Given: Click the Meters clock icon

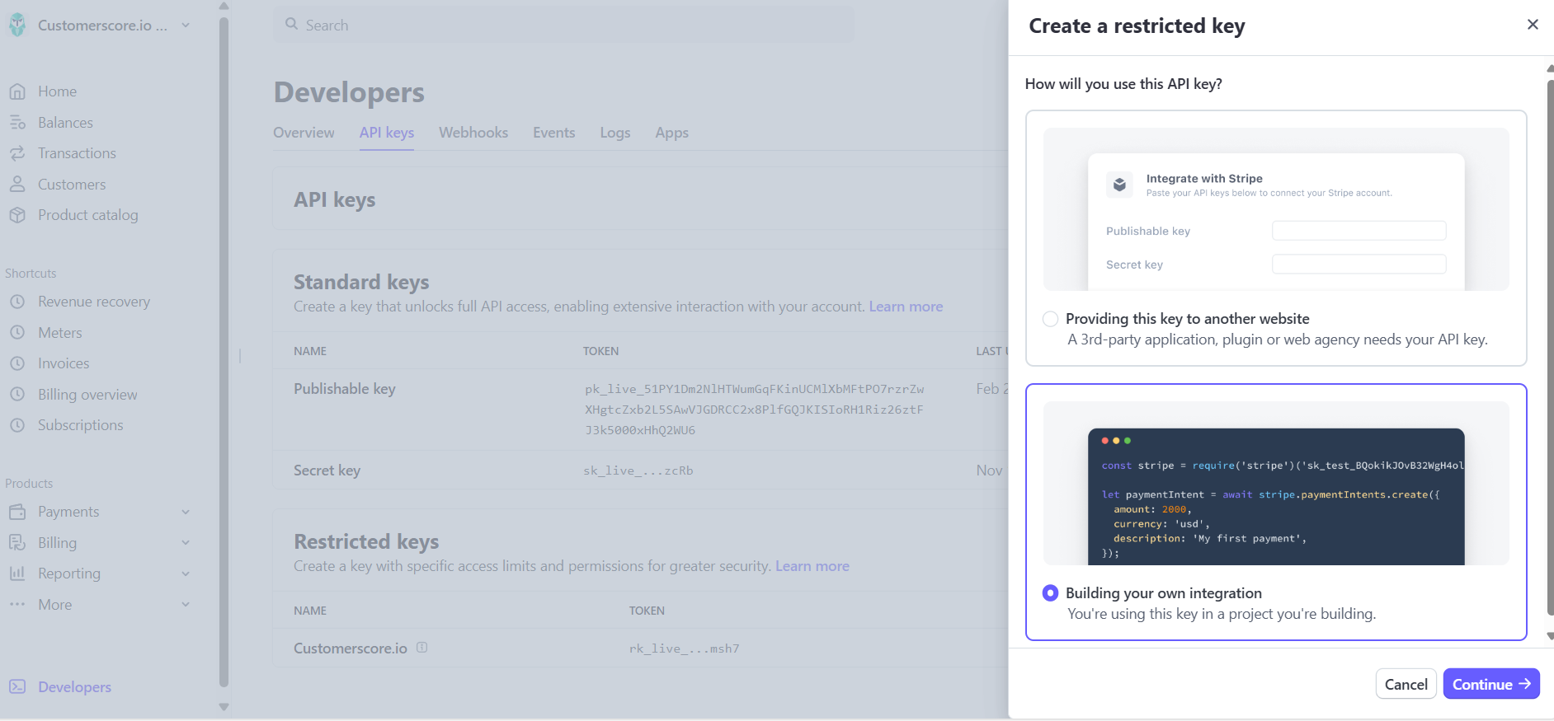Looking at the screenshot, I should point(17,333).
